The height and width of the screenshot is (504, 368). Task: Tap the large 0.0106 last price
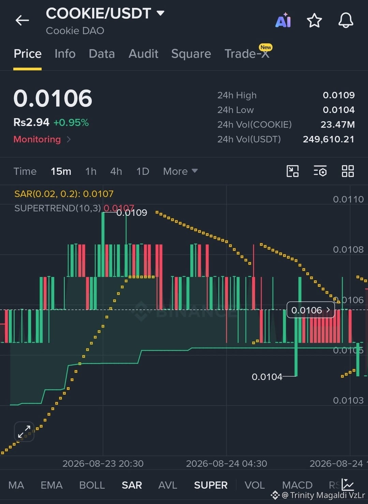pos(53,98)
